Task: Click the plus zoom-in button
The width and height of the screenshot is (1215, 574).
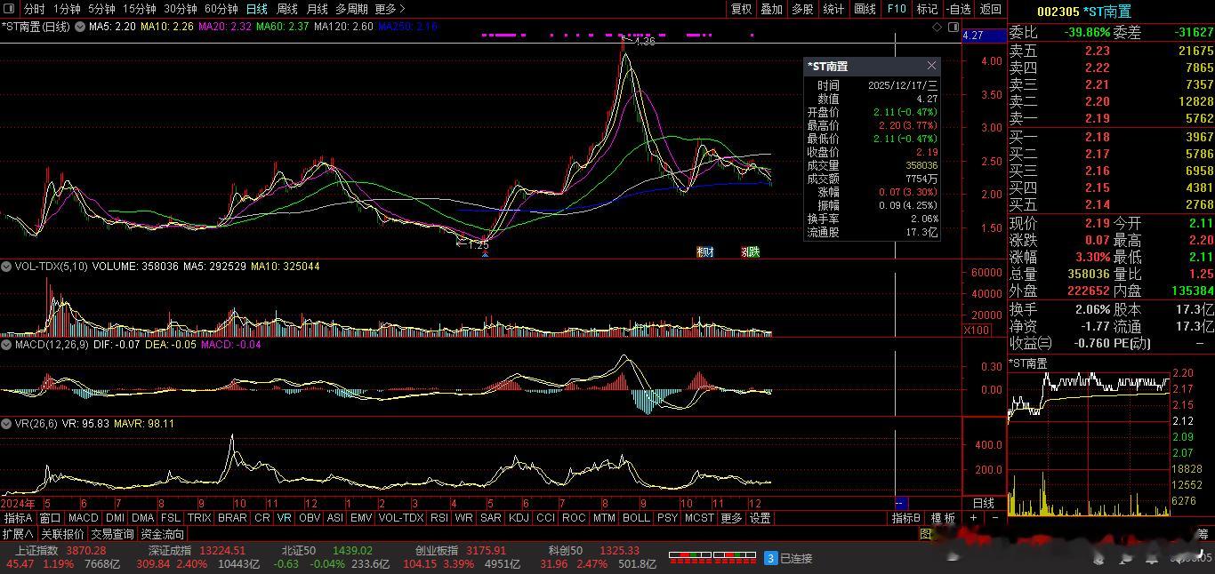Action: (x=974, y=518)
